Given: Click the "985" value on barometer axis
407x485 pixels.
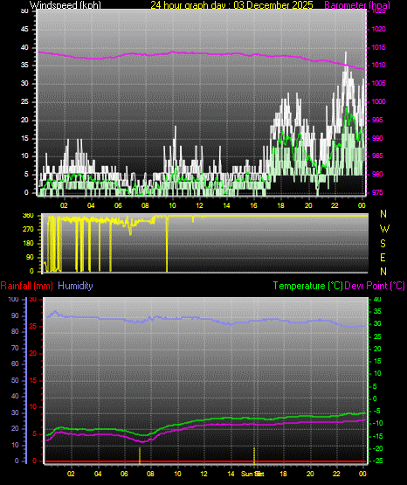Looking at the screenshot, I should (x=377, y=156).
